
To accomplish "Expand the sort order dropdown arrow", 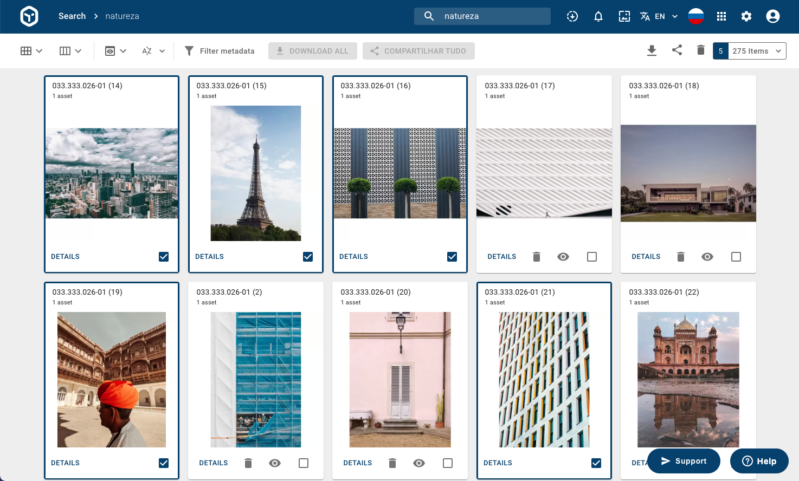I will coord(162,51).
